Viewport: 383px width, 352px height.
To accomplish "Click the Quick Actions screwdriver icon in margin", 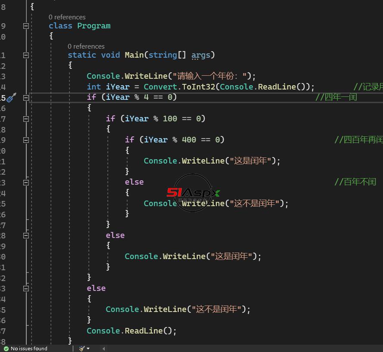I will tap(12, 97).
